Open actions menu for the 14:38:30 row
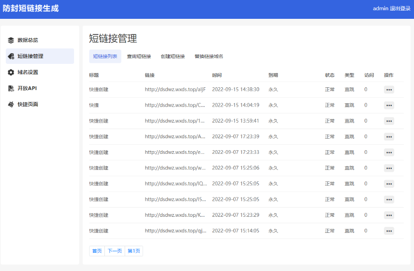The height and width of the screenshot is (271, 414). 389,90
